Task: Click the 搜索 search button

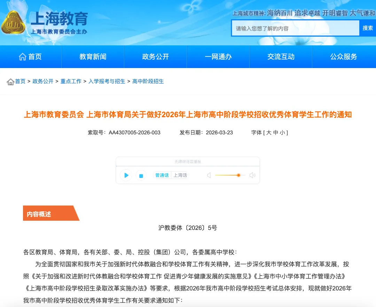Action: click(x=368, y=28)
